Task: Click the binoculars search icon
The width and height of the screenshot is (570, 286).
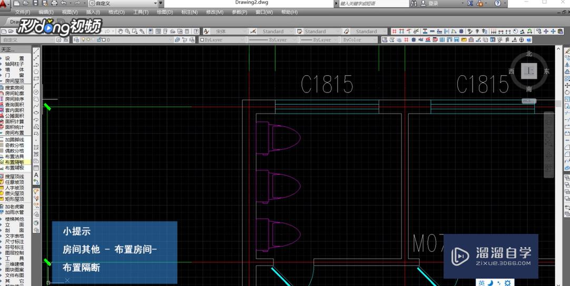Action: (x=414, y=3)
